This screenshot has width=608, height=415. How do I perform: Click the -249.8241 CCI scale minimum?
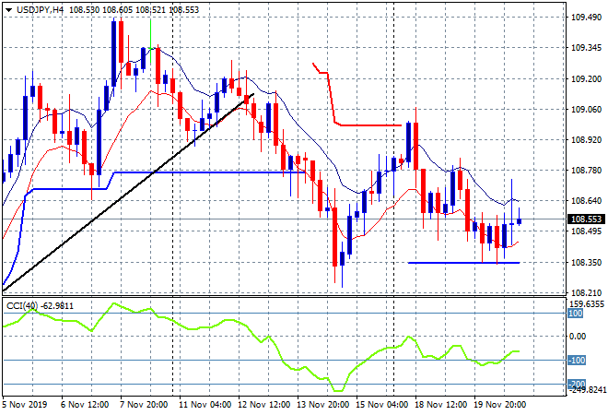587,390
